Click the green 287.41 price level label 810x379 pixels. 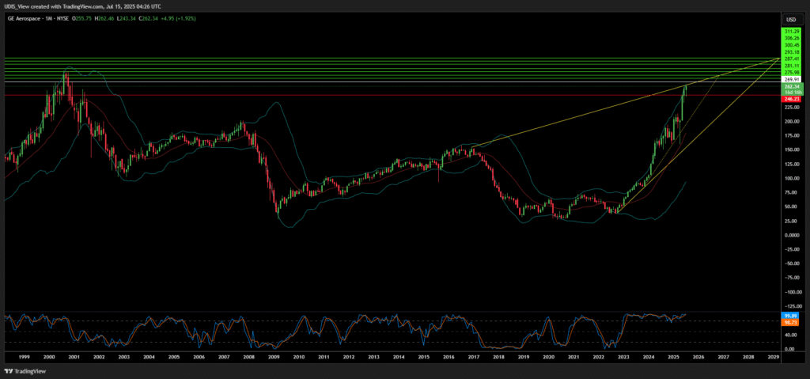tap(789, 59)
